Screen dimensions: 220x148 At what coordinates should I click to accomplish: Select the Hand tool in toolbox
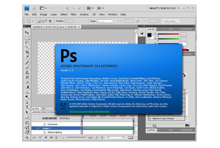click(27, 132)
